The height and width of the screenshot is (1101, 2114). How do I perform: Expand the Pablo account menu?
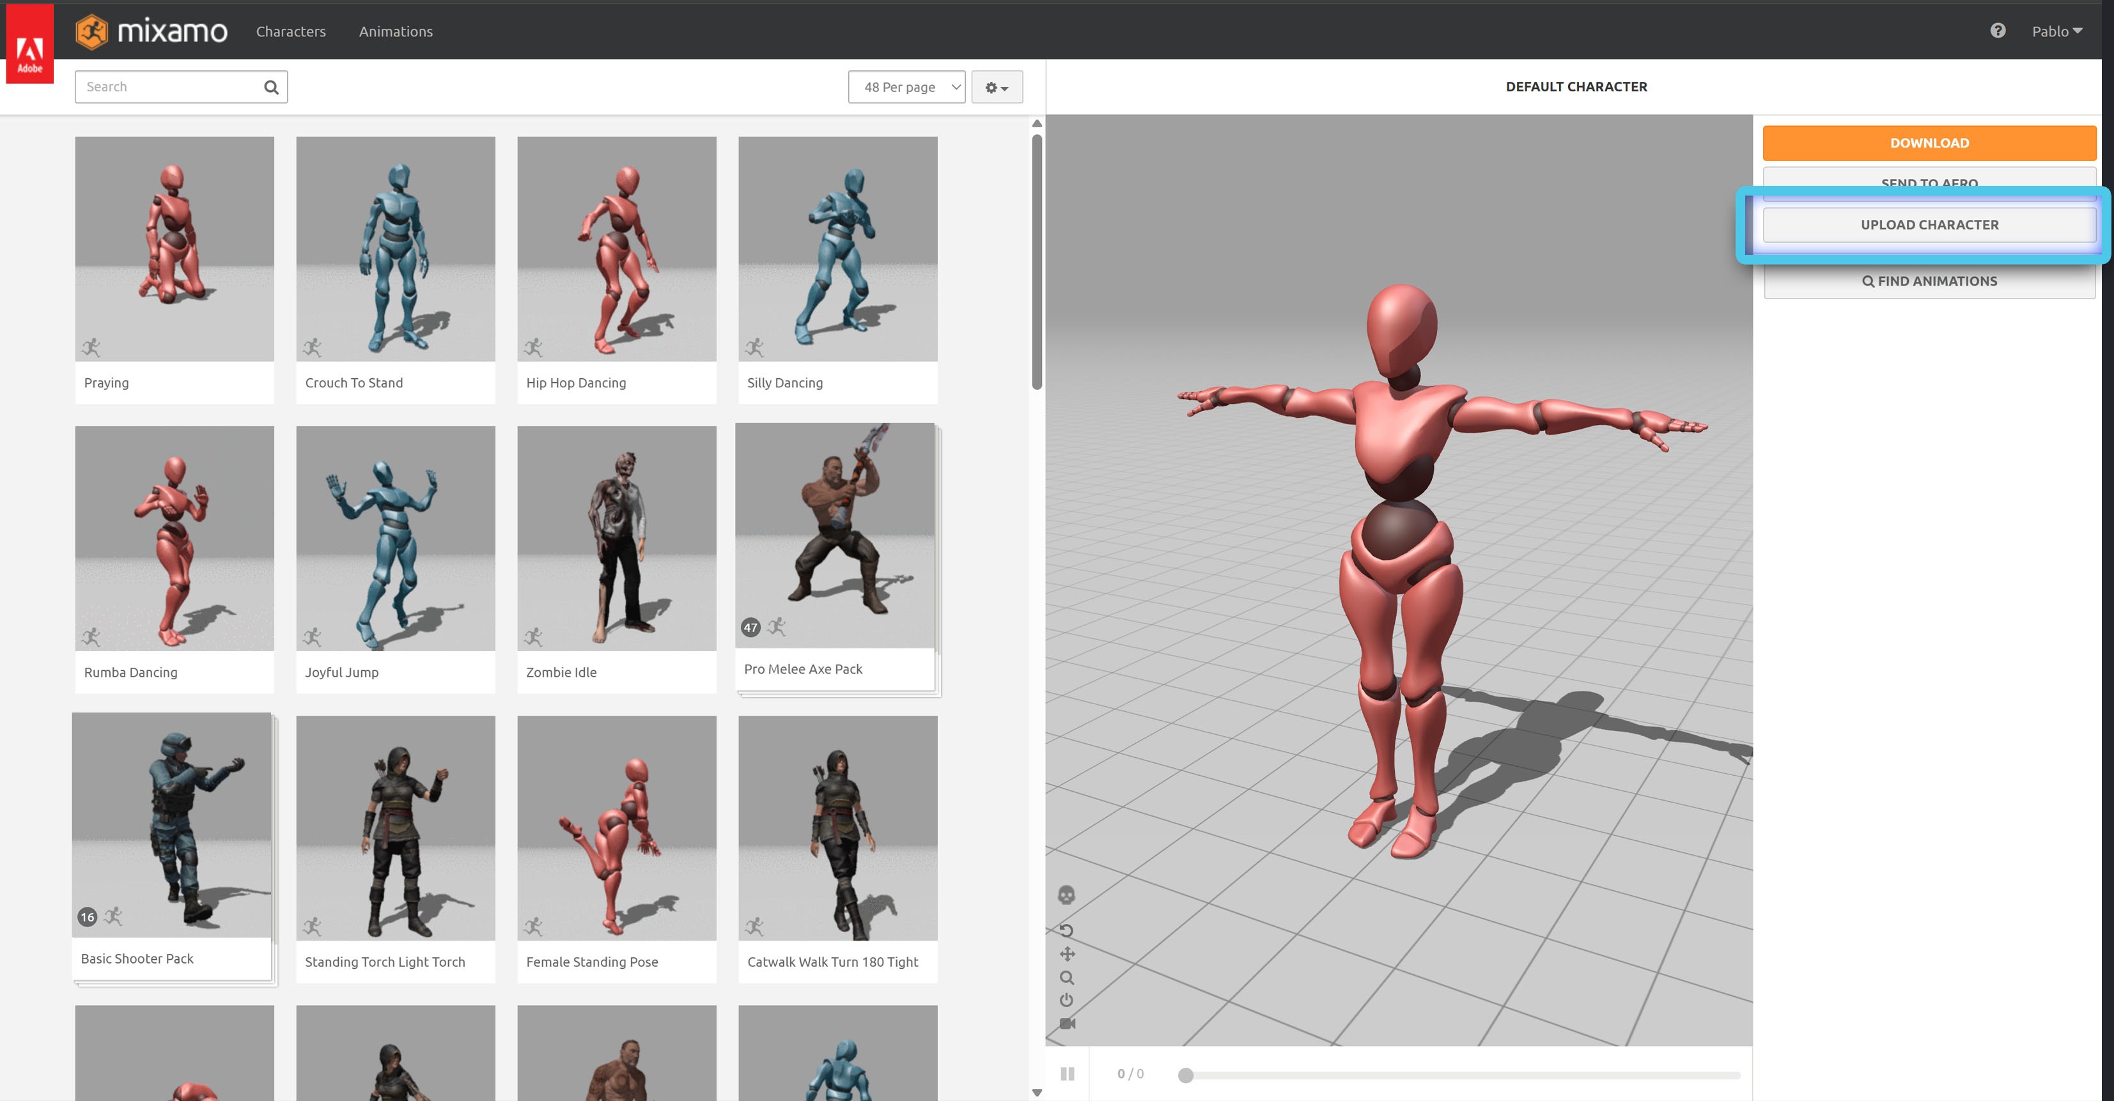tap(2056, 31)
